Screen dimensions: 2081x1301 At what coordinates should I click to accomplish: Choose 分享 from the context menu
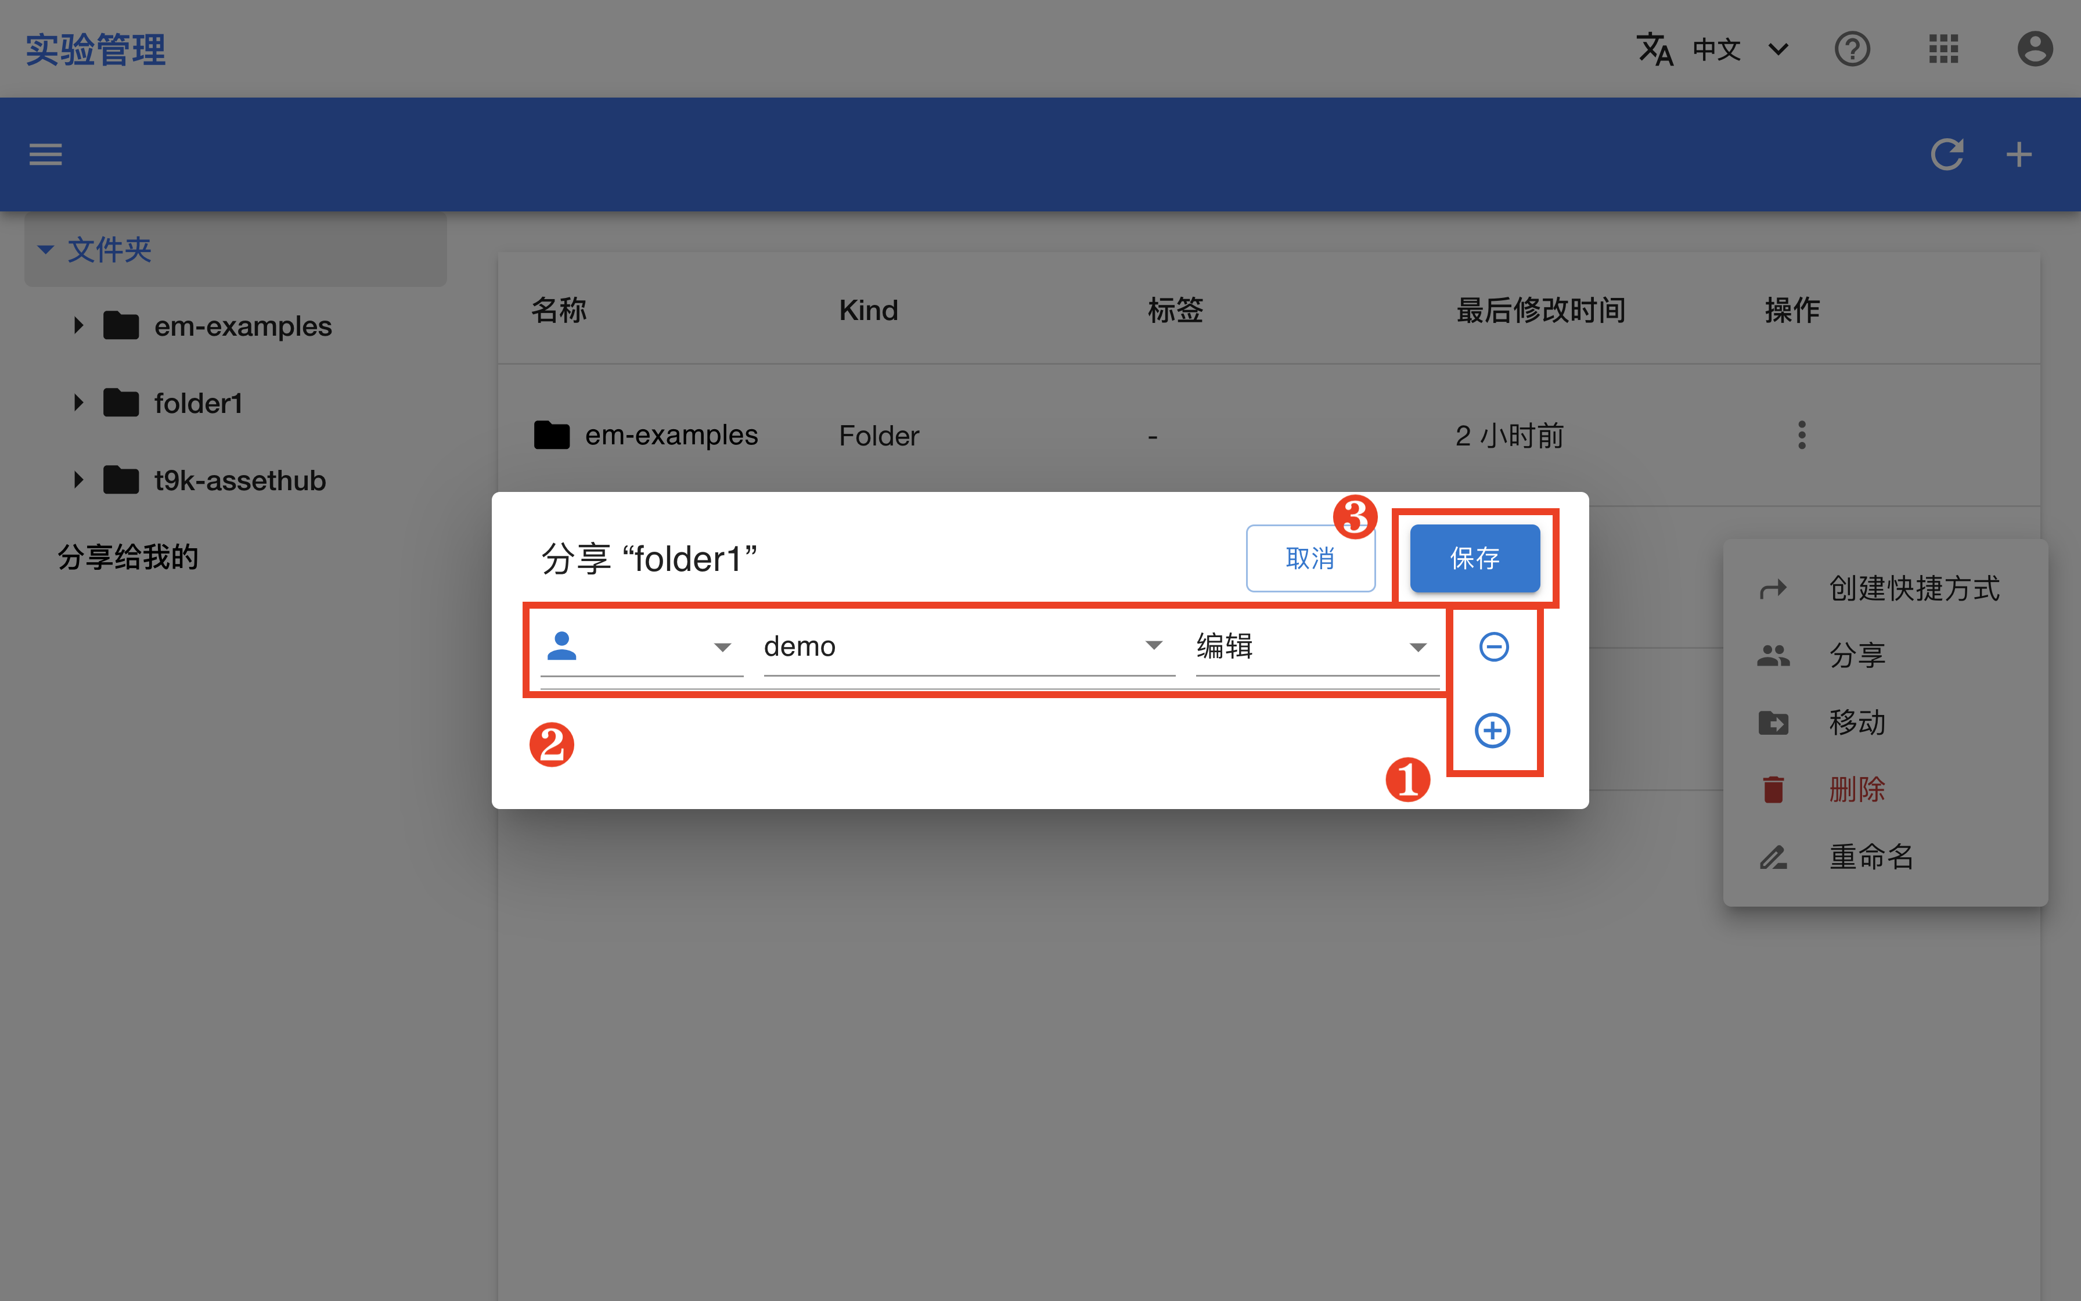click(x=1885, y=656)
